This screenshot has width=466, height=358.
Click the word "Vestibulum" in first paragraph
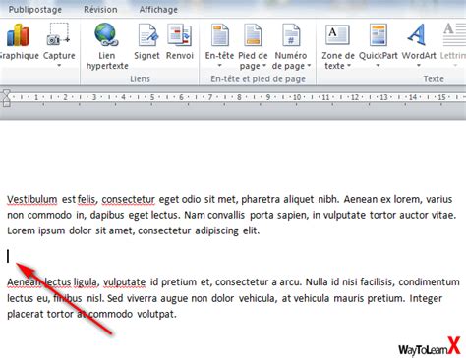pos(32,199)
